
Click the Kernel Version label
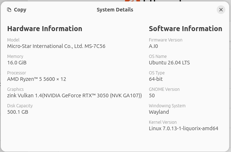[163, 122]
